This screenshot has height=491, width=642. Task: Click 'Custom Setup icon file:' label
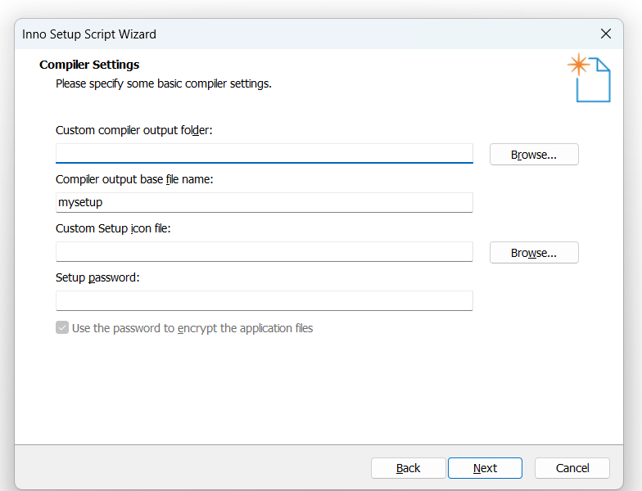coord(113,228)
